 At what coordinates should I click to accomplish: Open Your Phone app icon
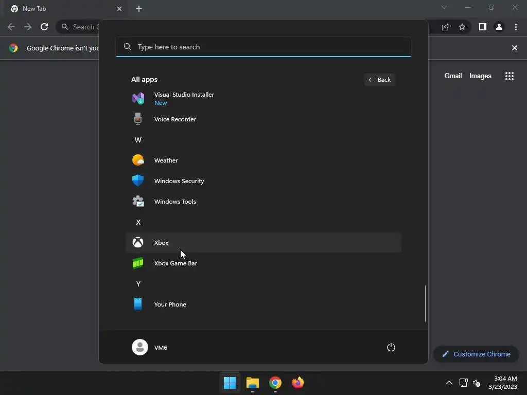[138, 304]
